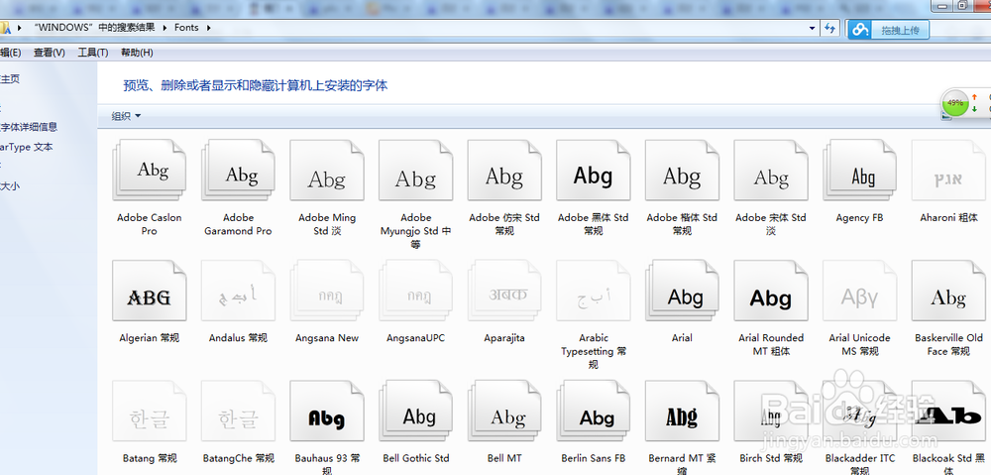Select the Arial Rounded MT font icon
The width and height of the screenshot is (991, 475).
[771, 291]
